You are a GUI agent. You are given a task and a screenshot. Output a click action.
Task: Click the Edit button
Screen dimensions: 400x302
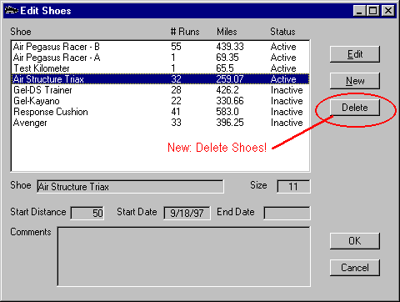[355, 54]
